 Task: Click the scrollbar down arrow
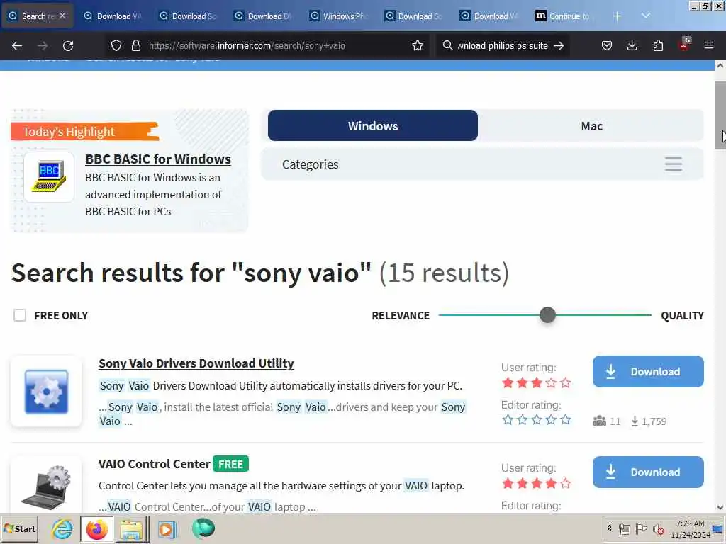[x=720, y=507]
